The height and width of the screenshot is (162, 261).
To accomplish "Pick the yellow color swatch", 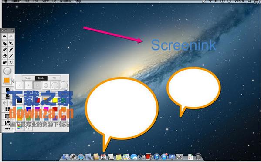I will tap(55, 100).
